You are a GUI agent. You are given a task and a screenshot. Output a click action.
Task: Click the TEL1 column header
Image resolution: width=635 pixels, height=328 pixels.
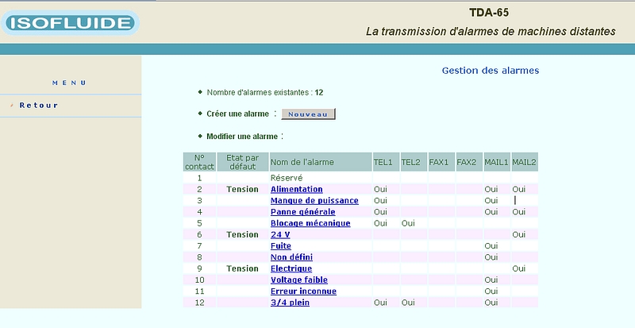pos(386,162)
